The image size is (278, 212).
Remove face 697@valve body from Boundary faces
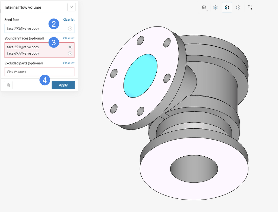[70, 53]
